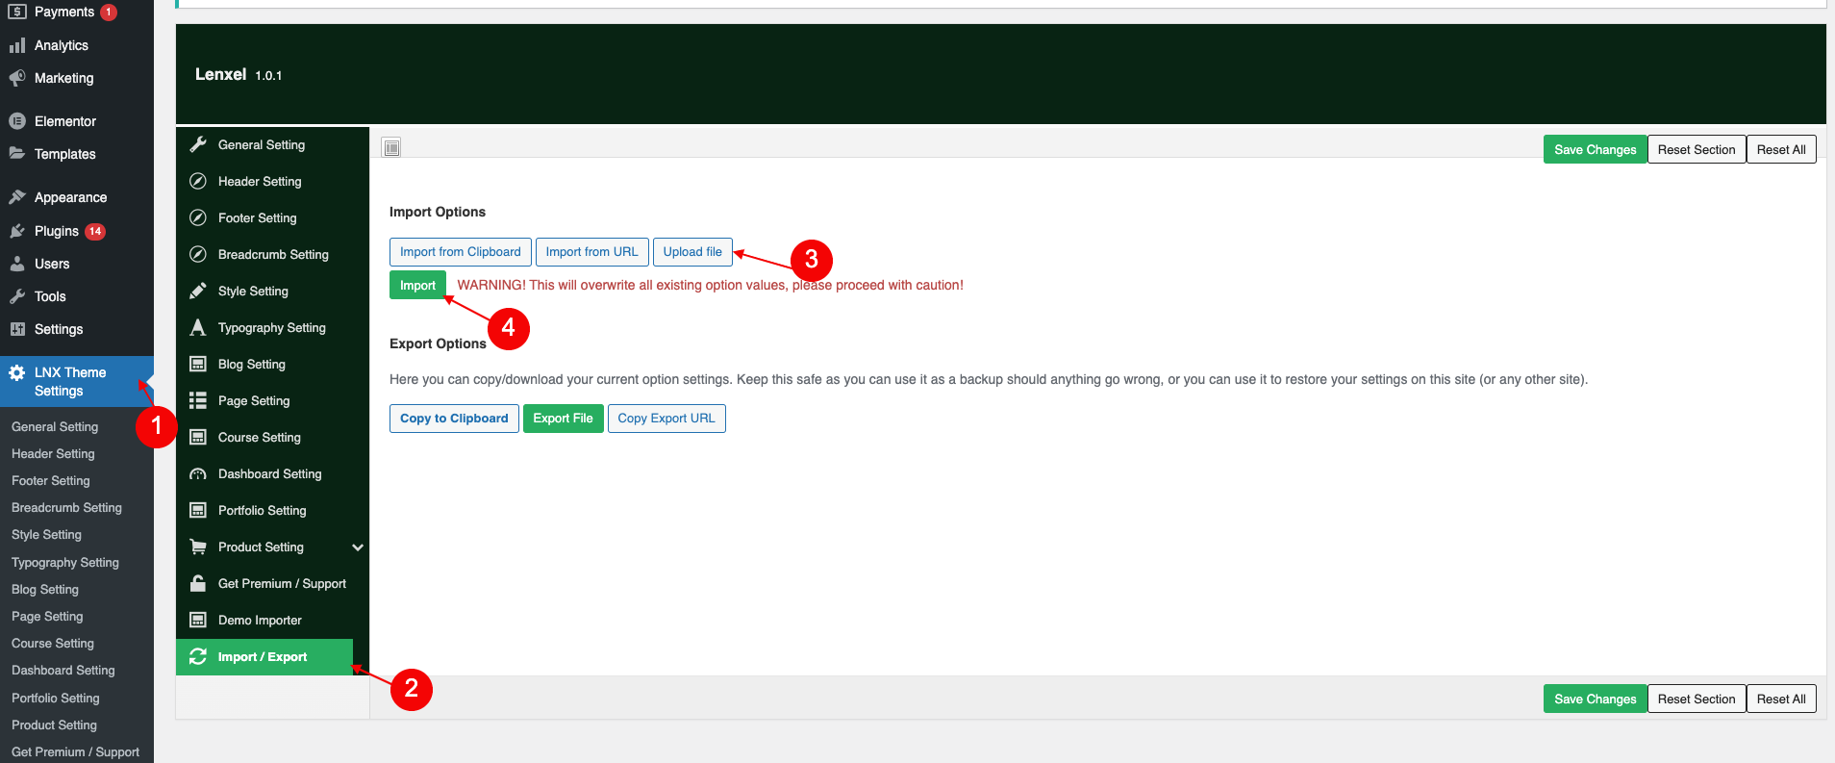Open Typography Setting submenu link
The width and height of the screenshot is (1835, 763).
coord(65,562)
